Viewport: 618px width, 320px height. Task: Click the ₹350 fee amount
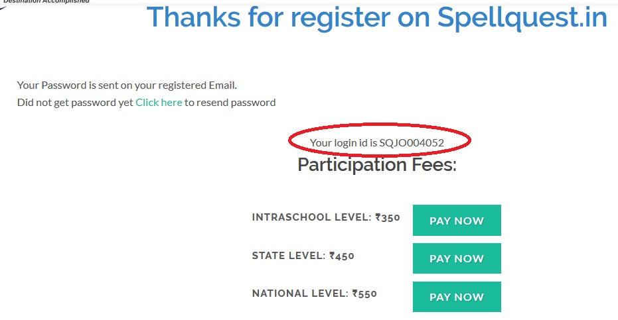[x=388, y=217]
